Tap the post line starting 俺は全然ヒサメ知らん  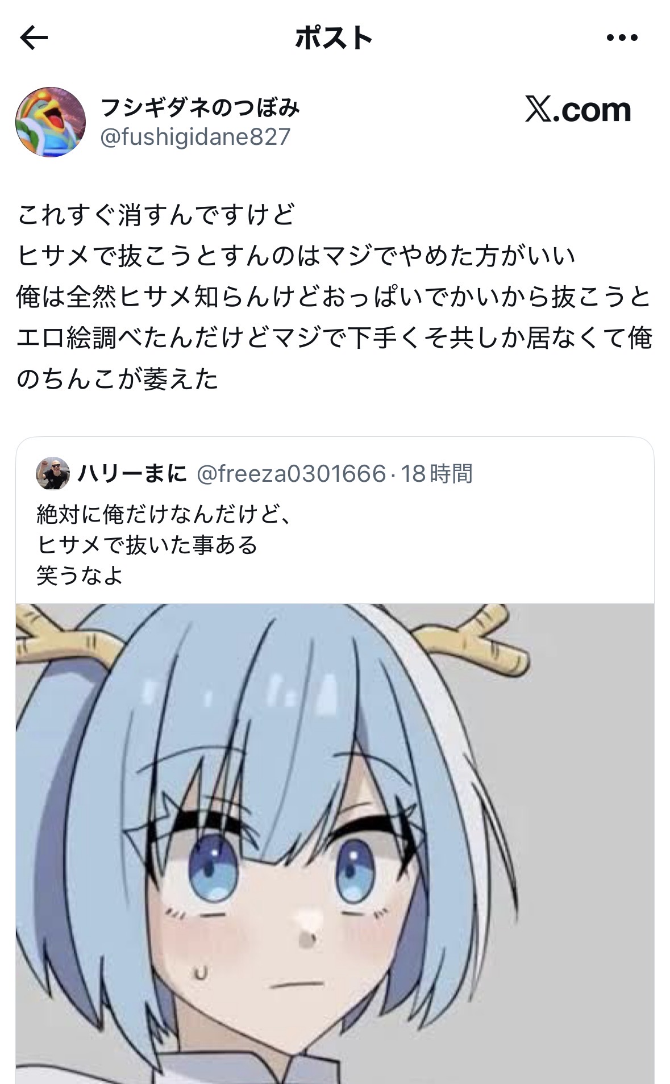point(334,297)
